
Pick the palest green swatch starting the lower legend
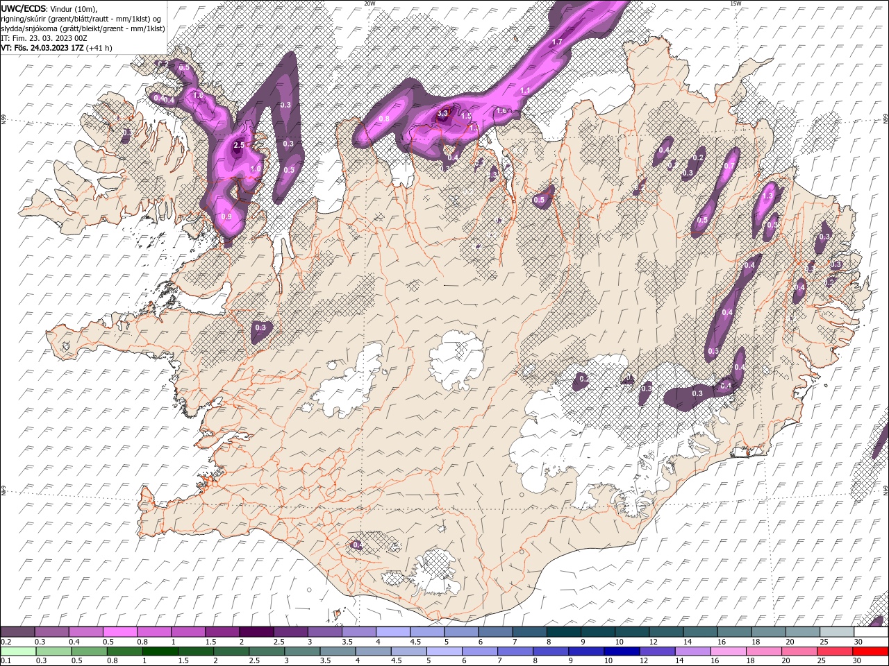pos(18,651)
